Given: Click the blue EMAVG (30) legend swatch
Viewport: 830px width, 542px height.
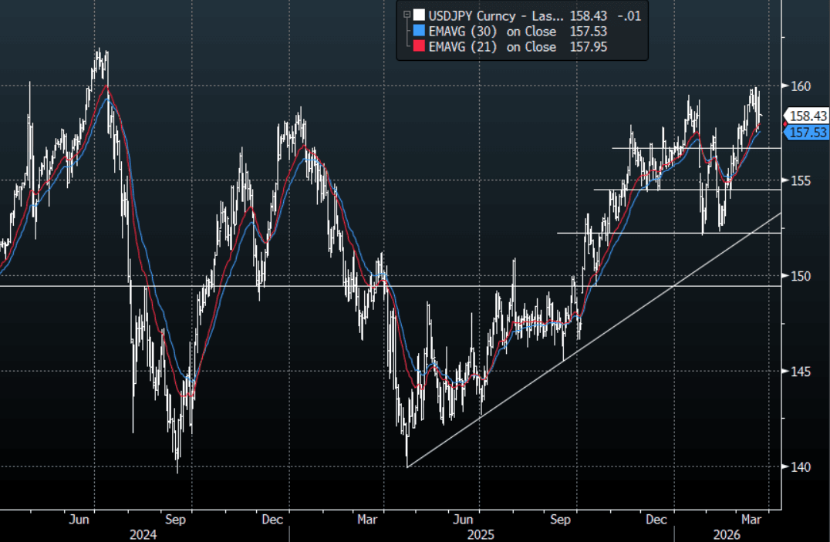Looking at the screenshot, I should tap(419, 31).
